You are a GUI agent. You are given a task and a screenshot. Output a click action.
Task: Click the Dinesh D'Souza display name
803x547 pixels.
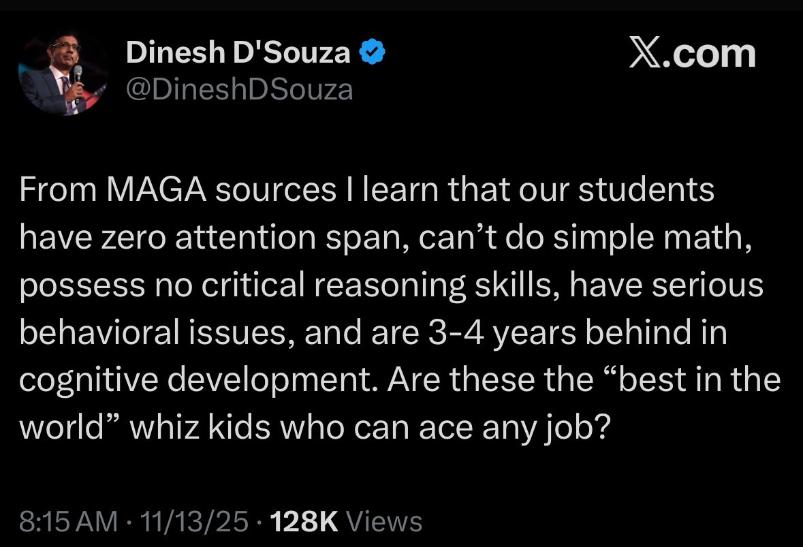coord(238,53)
